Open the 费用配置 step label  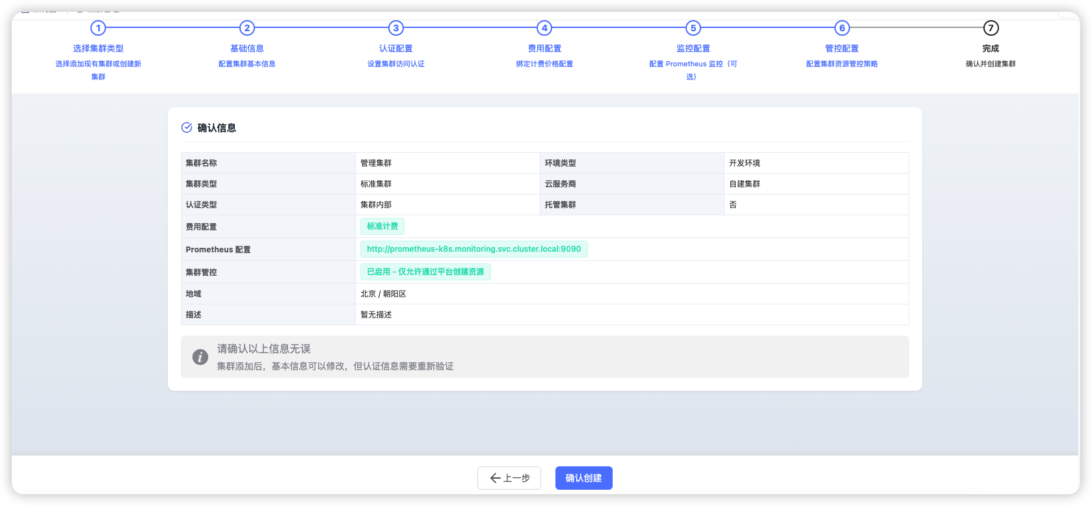coord(544,49)
